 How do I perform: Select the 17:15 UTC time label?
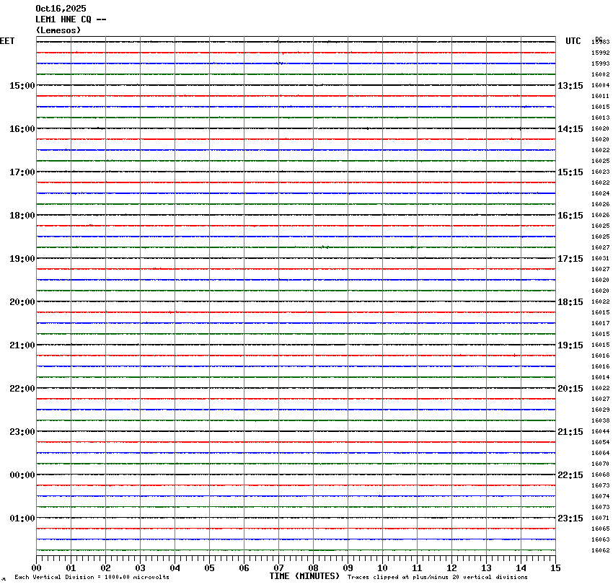pos(570,259)
